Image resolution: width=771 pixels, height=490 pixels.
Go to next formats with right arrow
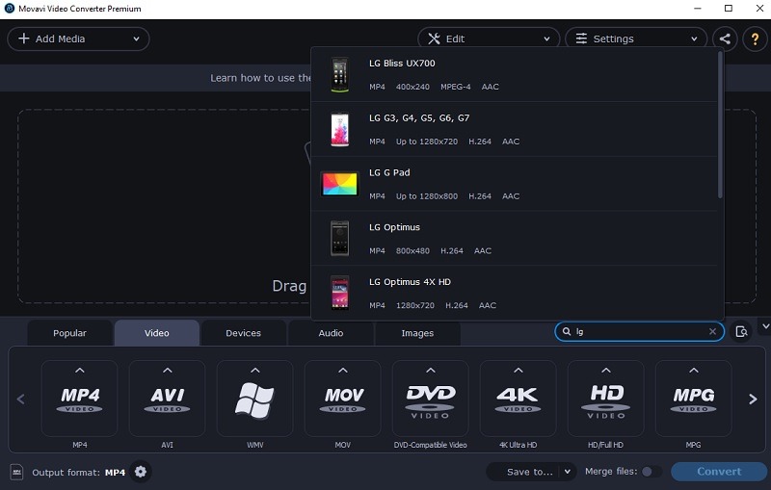click(x=753, y=400)
